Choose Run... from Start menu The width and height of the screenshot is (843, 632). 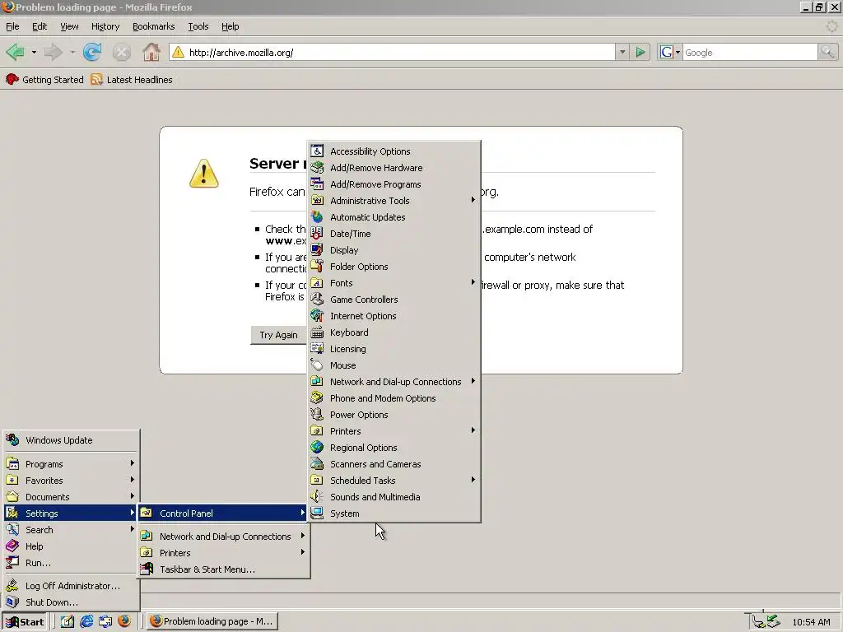coord(71,563)
